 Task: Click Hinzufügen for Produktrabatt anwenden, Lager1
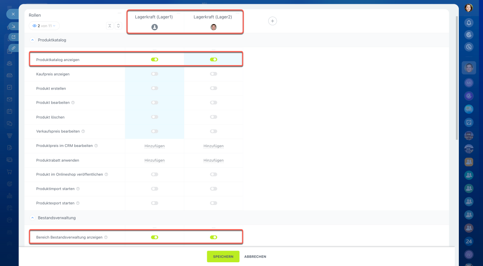154,160
